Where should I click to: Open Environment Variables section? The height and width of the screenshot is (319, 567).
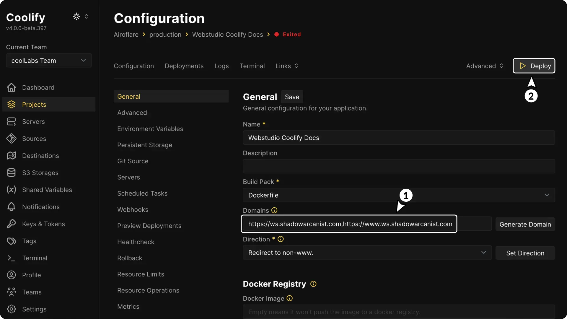[150, 129]
